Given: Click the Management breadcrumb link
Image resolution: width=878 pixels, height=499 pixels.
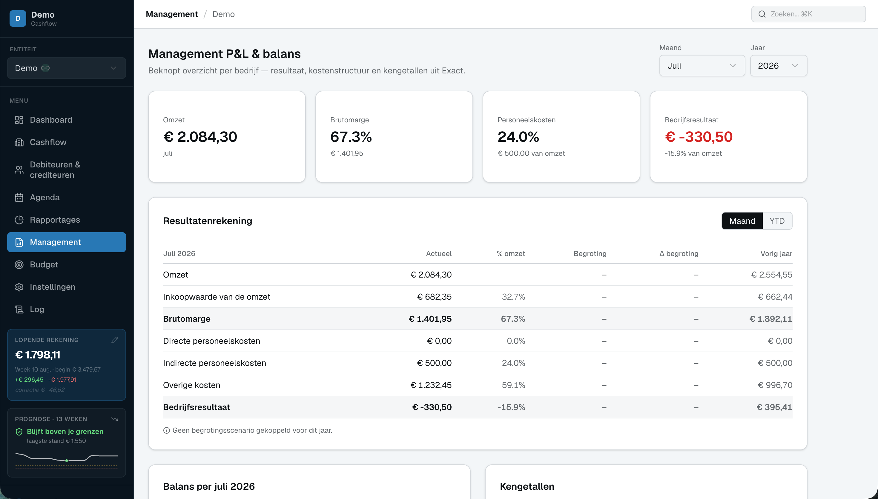Looking at the screenshot, I should (172, 14).
